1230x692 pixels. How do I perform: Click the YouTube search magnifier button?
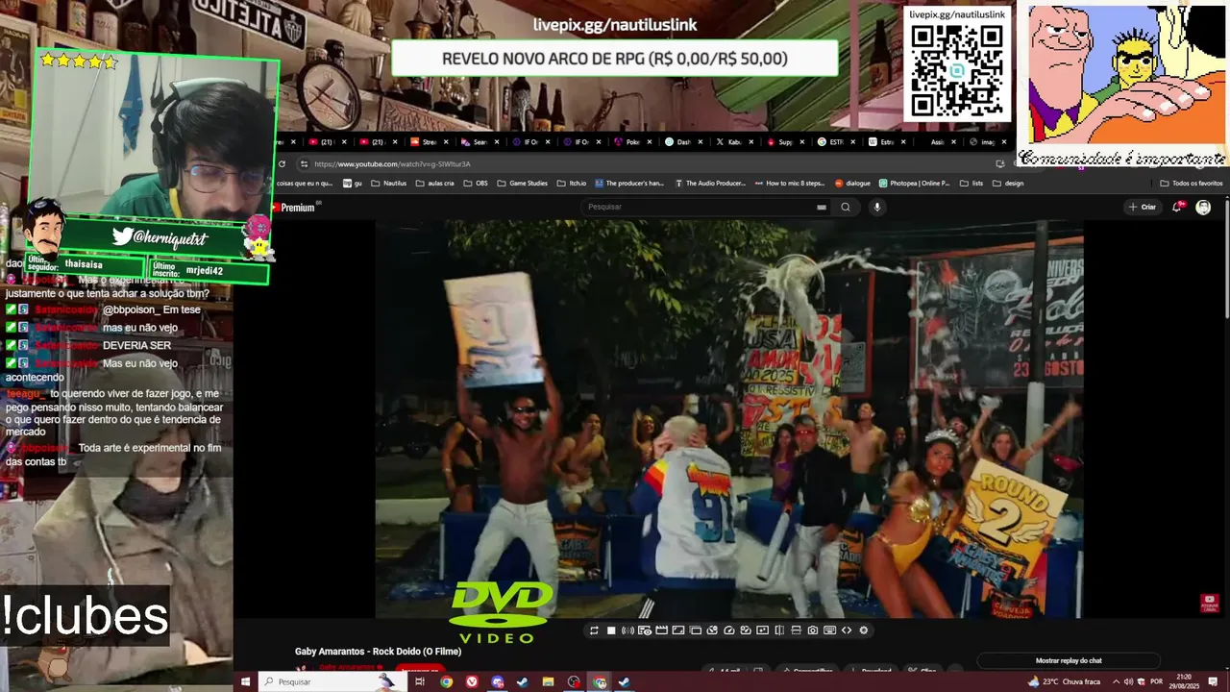[846, 207]
